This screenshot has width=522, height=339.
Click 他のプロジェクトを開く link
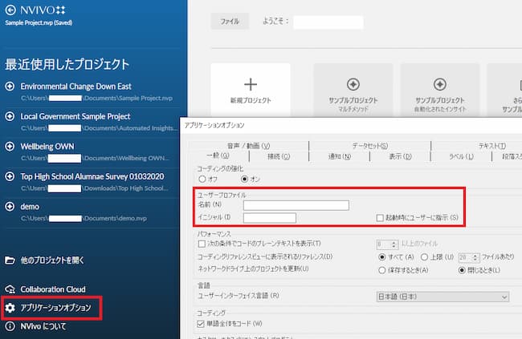(x=52, y=260)
